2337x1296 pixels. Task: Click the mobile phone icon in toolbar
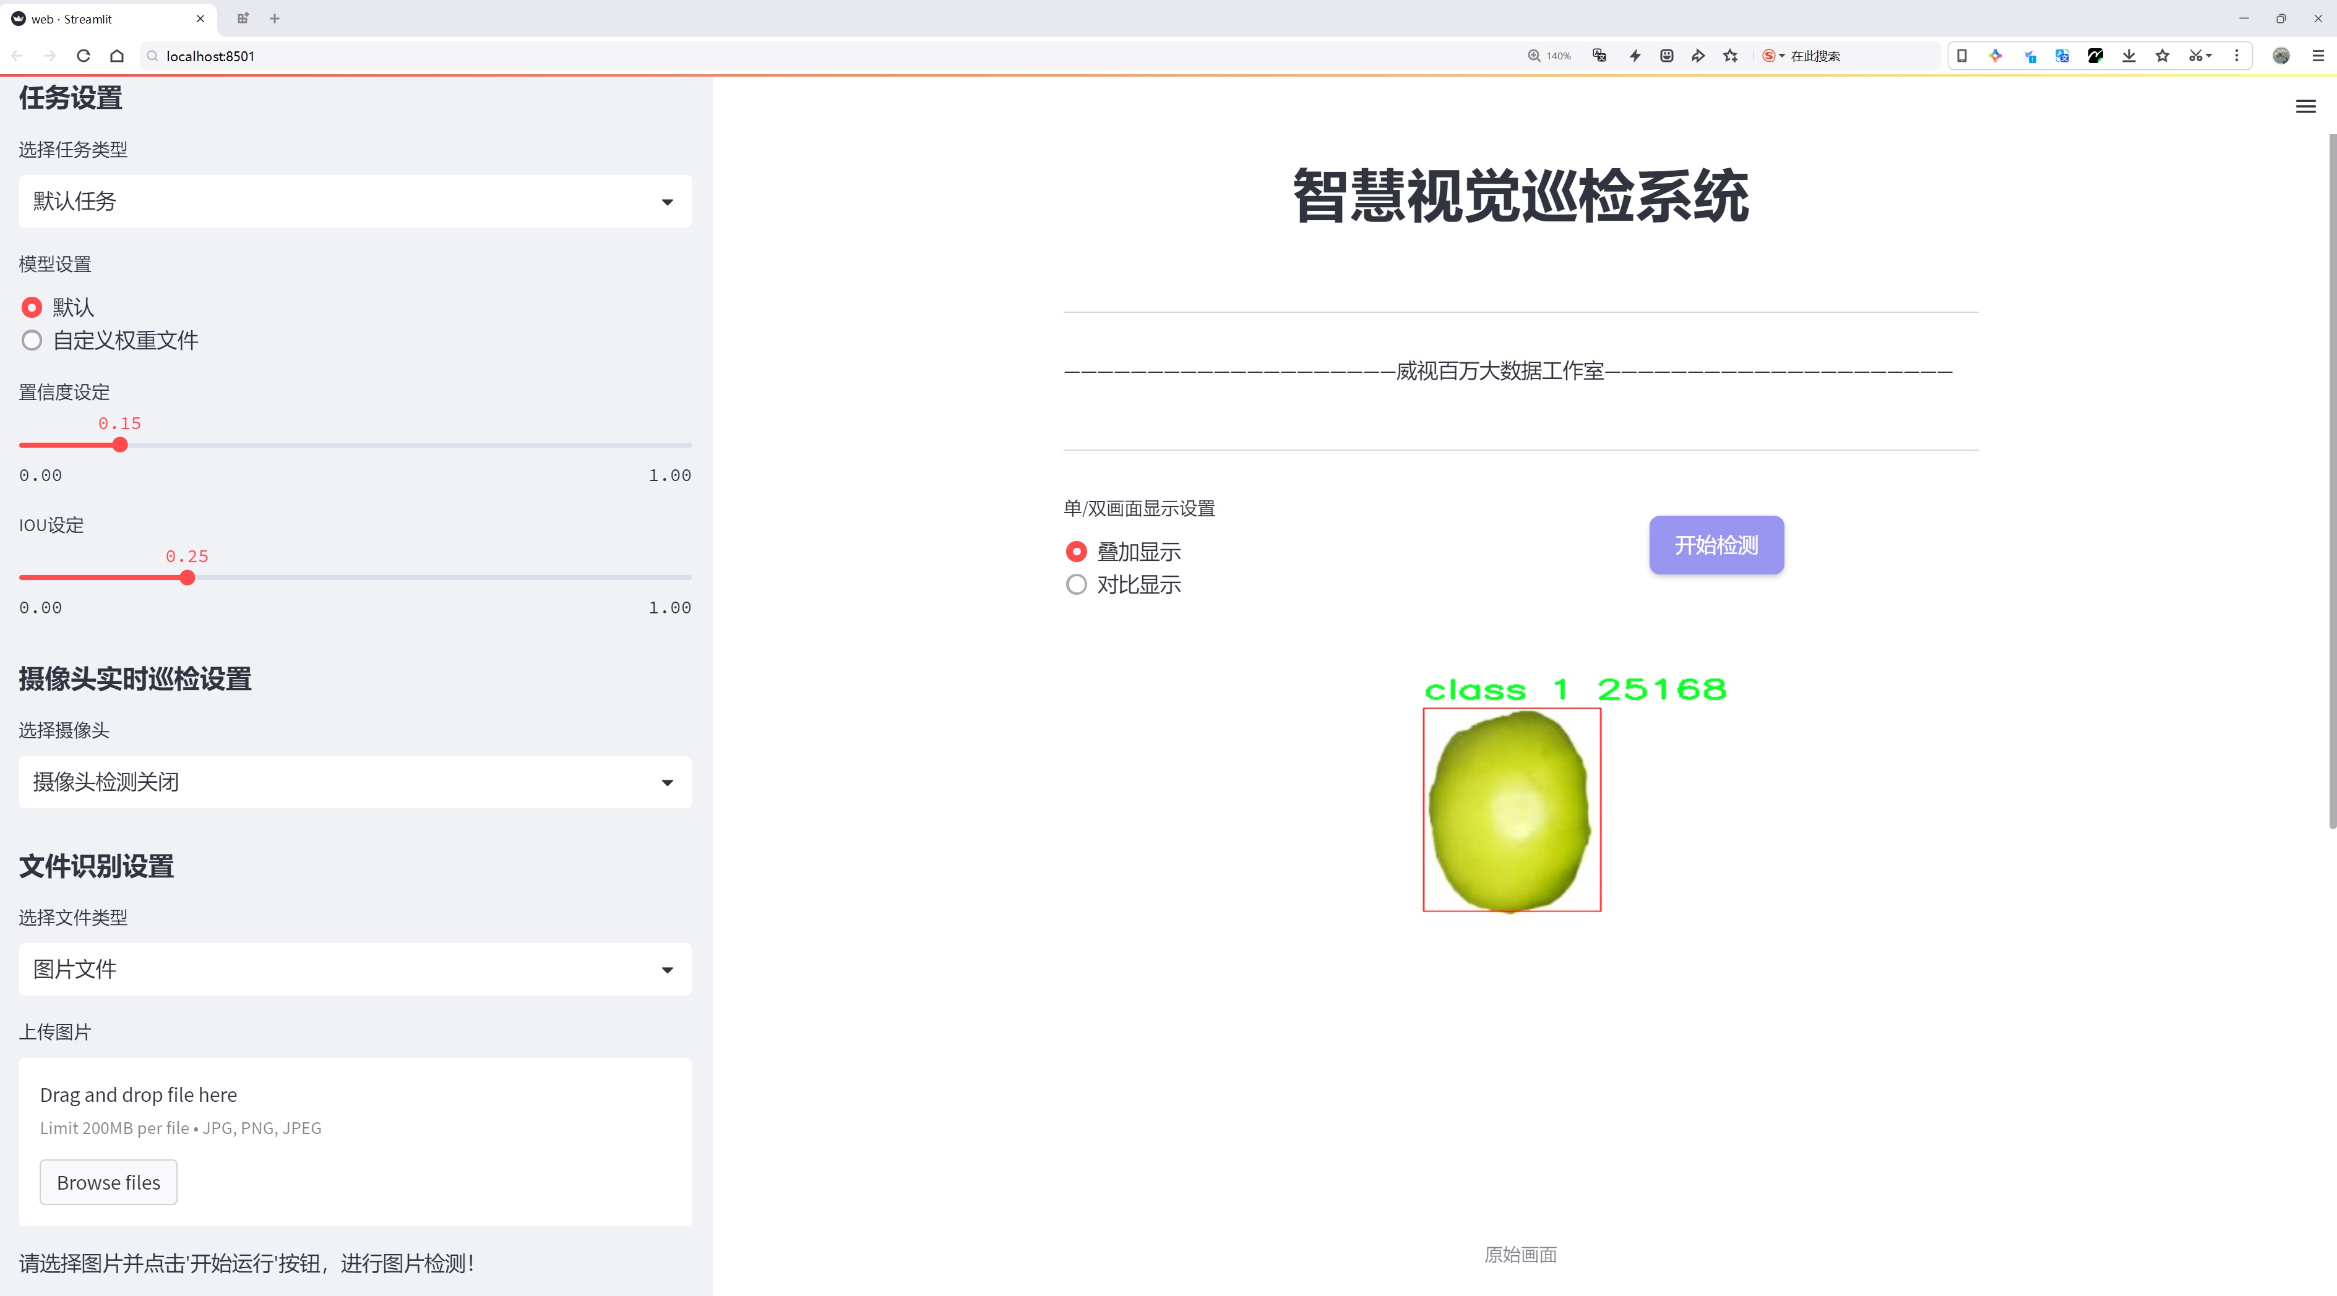(1961, 55)
